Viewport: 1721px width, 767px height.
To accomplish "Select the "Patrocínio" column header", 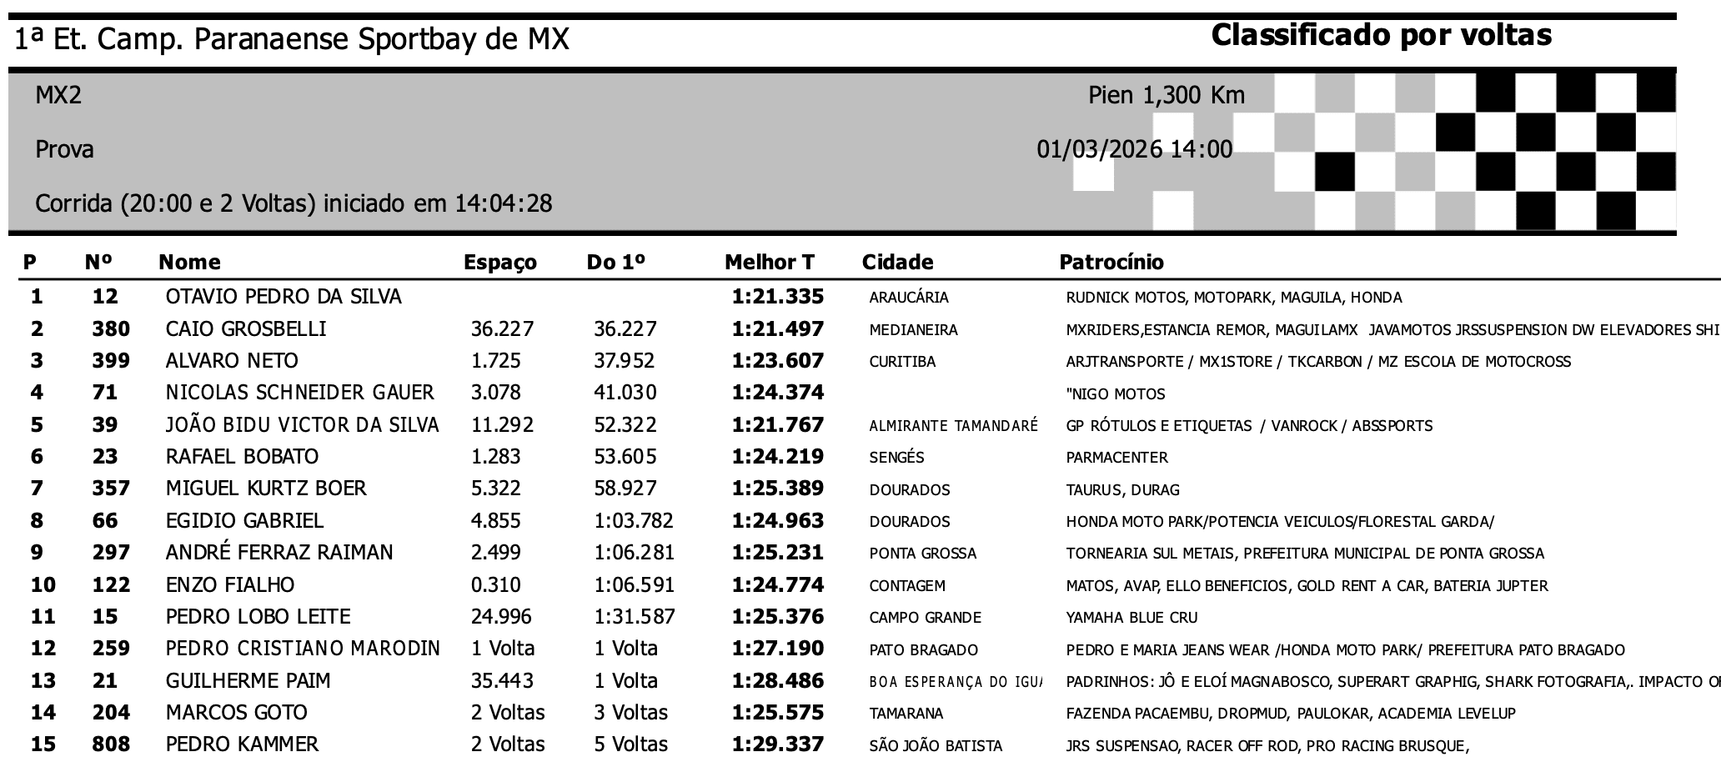I will [1111, 263].
